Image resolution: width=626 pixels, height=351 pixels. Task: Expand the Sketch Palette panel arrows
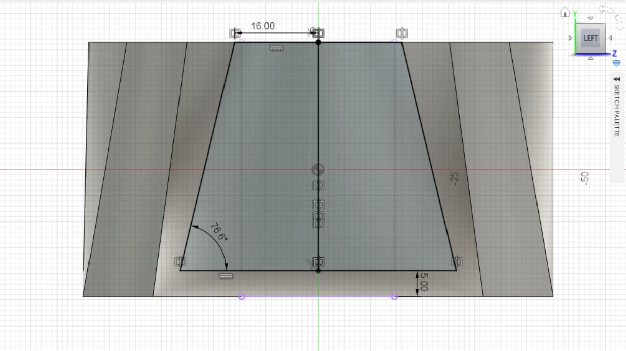click(x=616, y=79)
